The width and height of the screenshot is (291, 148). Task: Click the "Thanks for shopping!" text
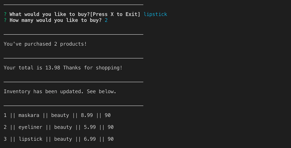click(93, 68)
